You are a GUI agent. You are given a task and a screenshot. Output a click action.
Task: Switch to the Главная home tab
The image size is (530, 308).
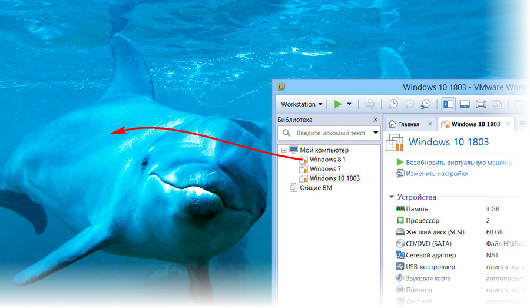pos(408,124)
